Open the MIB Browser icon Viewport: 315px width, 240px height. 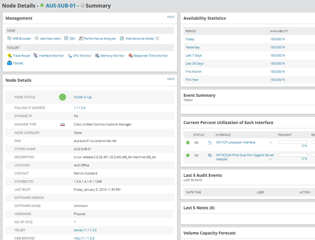click(x=9, y=38)
